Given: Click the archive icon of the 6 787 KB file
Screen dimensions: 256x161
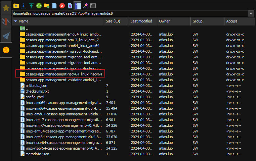Looking at the screenshot, I should click(x=23, y=131).
